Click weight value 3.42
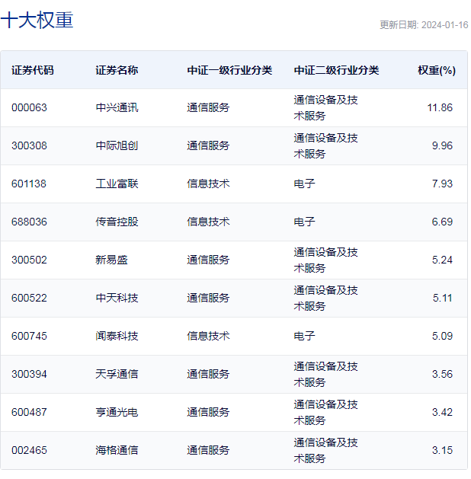The width and height of the screenshot is (471, 479). (442, 412)
